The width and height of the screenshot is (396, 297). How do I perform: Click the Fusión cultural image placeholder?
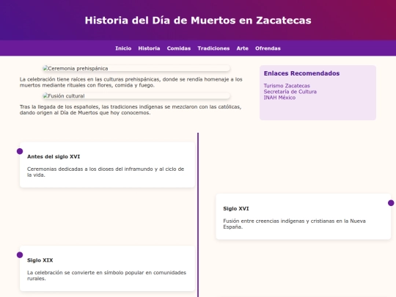[136, 96]
